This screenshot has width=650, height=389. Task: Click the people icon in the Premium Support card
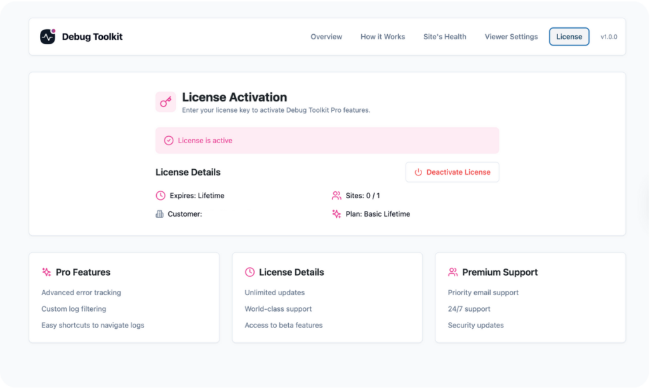pos(453,272)
